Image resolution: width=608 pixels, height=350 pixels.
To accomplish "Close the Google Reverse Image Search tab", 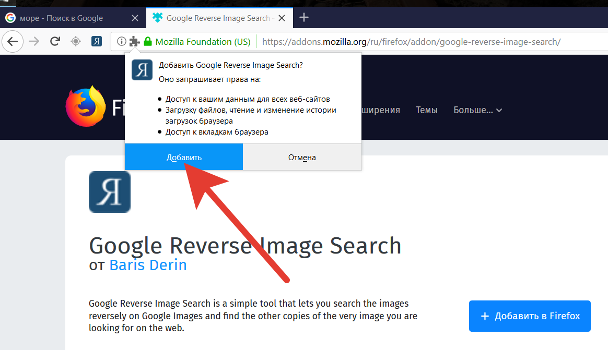I will coord(282,18).
